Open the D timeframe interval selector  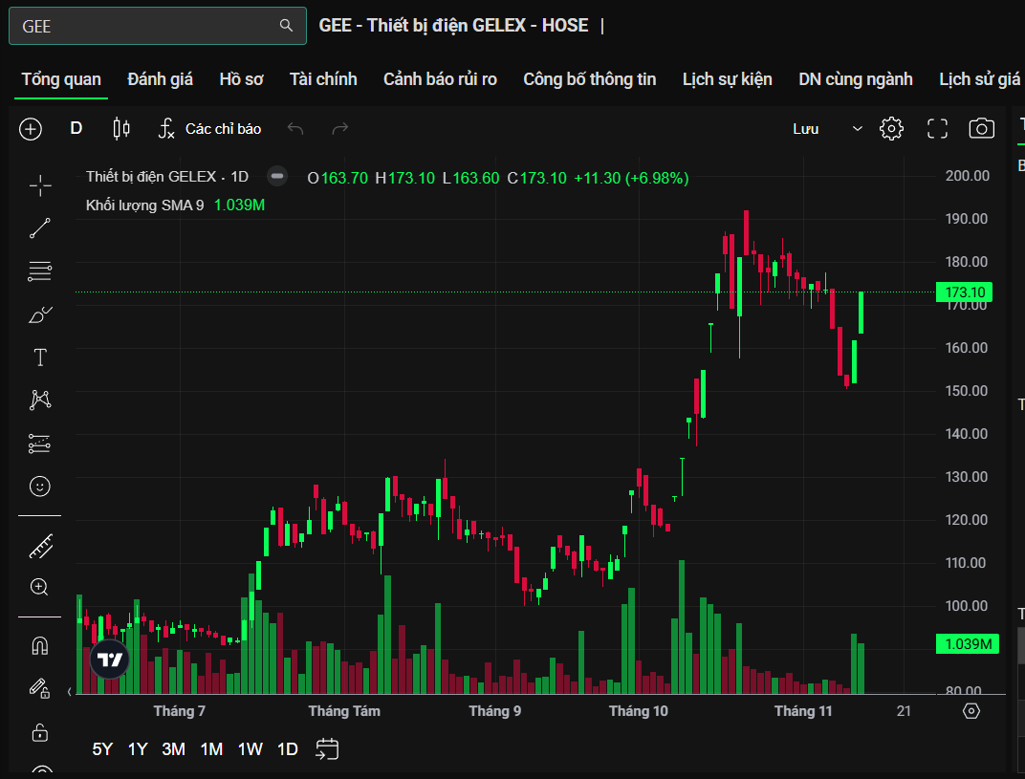(x=76, y=129)
